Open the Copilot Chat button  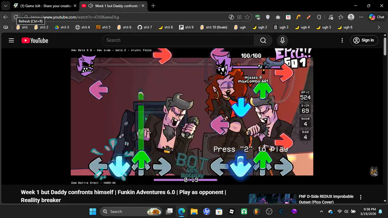click(377, 17)
